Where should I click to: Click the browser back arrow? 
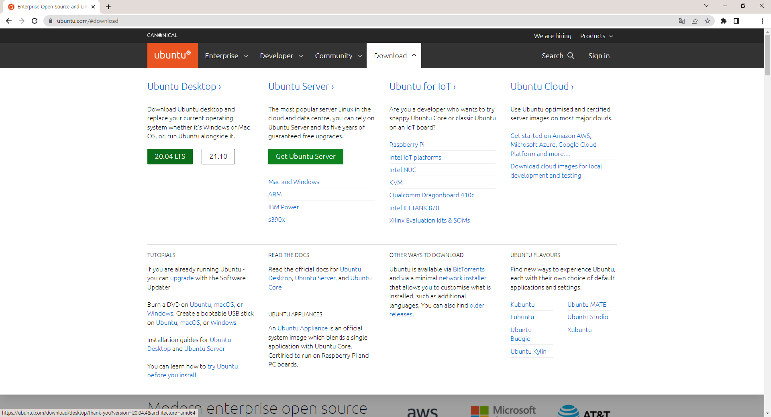[x=9, y=21]
